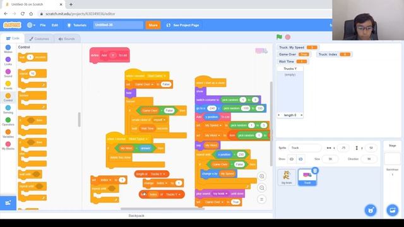Open 'myself' dropdown in create clone block
This screenshot has width=404, height=227.
tap(164, 120)
